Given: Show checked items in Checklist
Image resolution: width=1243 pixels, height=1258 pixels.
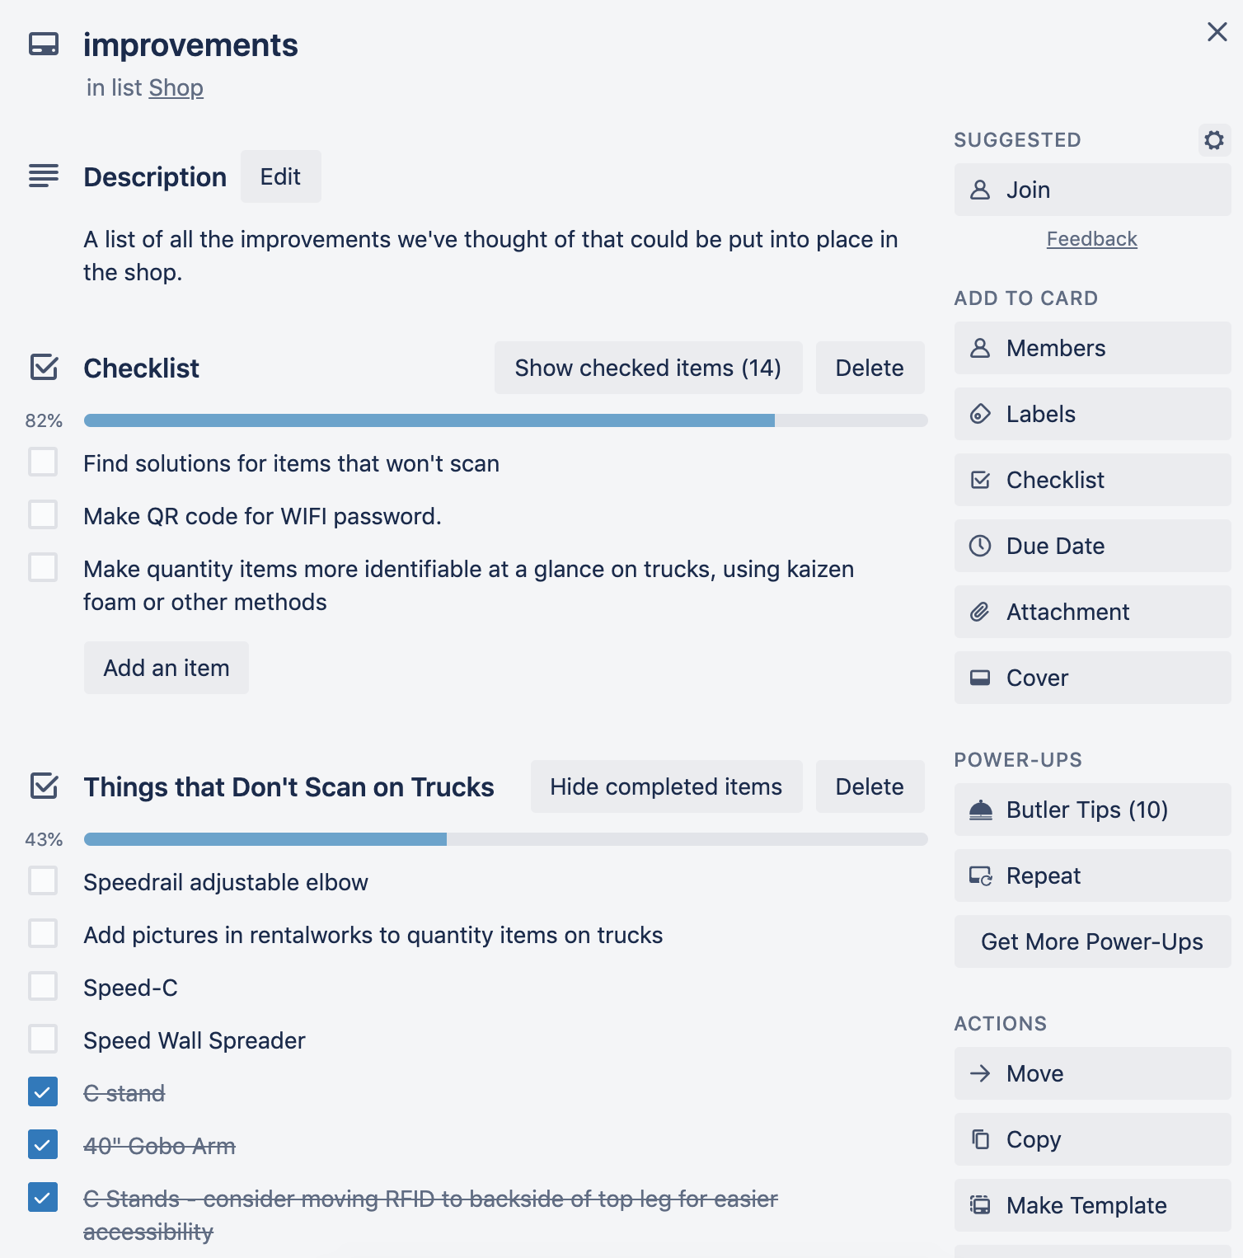Looking at the screenshot, I should tap(648, 368).
